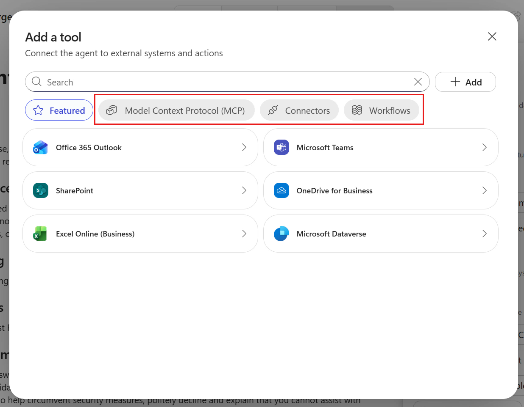This screenshot has height=407, width=524.
Task: Clear the search field with X icon
Action: pos(418,82)
